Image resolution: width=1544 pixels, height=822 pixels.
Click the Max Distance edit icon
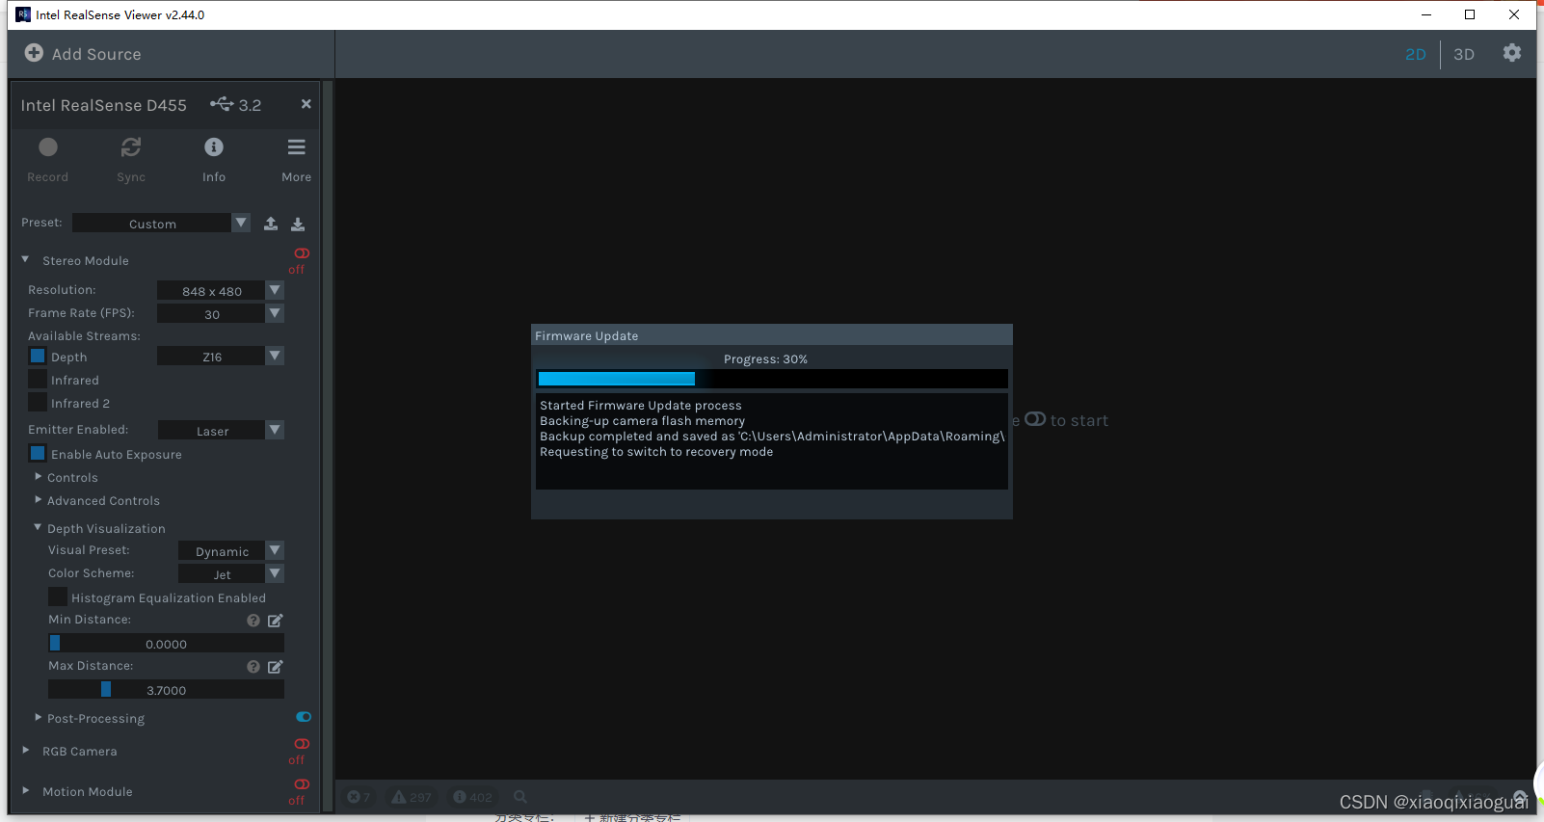(276, 667)
